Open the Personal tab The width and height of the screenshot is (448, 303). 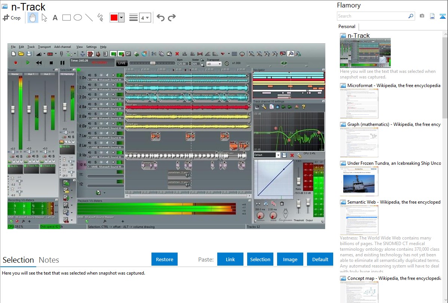[347, 27]
